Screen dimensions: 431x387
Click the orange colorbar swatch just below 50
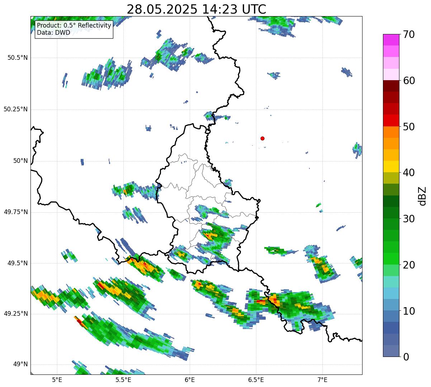click(391, 132)
